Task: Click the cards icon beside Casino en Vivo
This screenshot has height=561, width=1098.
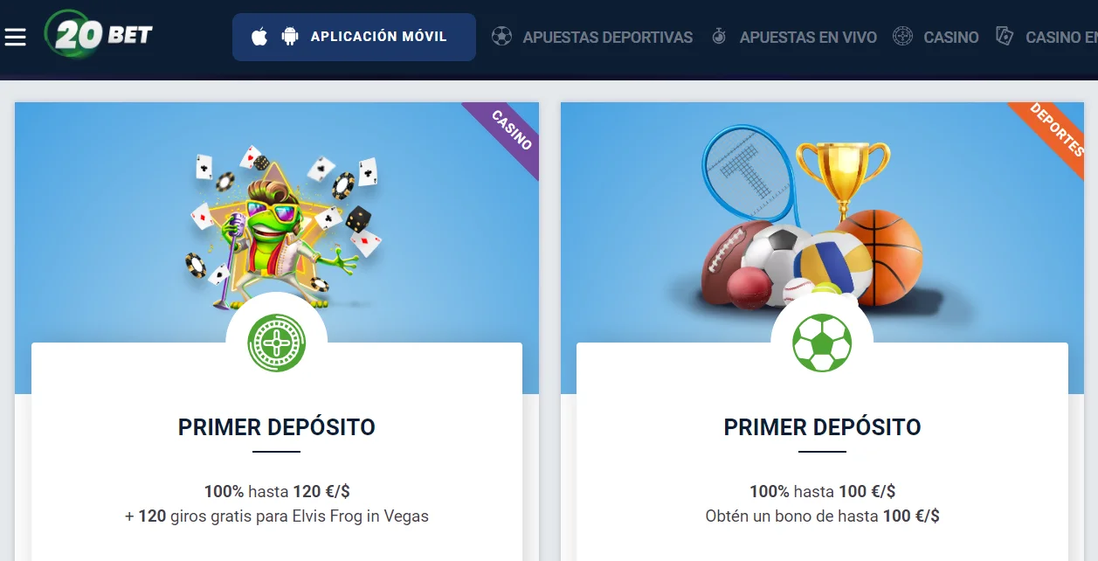Action: [x=1005, y=37]
